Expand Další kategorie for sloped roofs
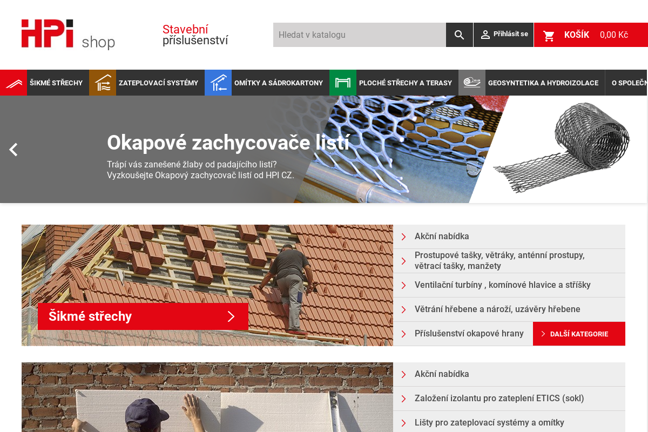 tap(578, 334)
